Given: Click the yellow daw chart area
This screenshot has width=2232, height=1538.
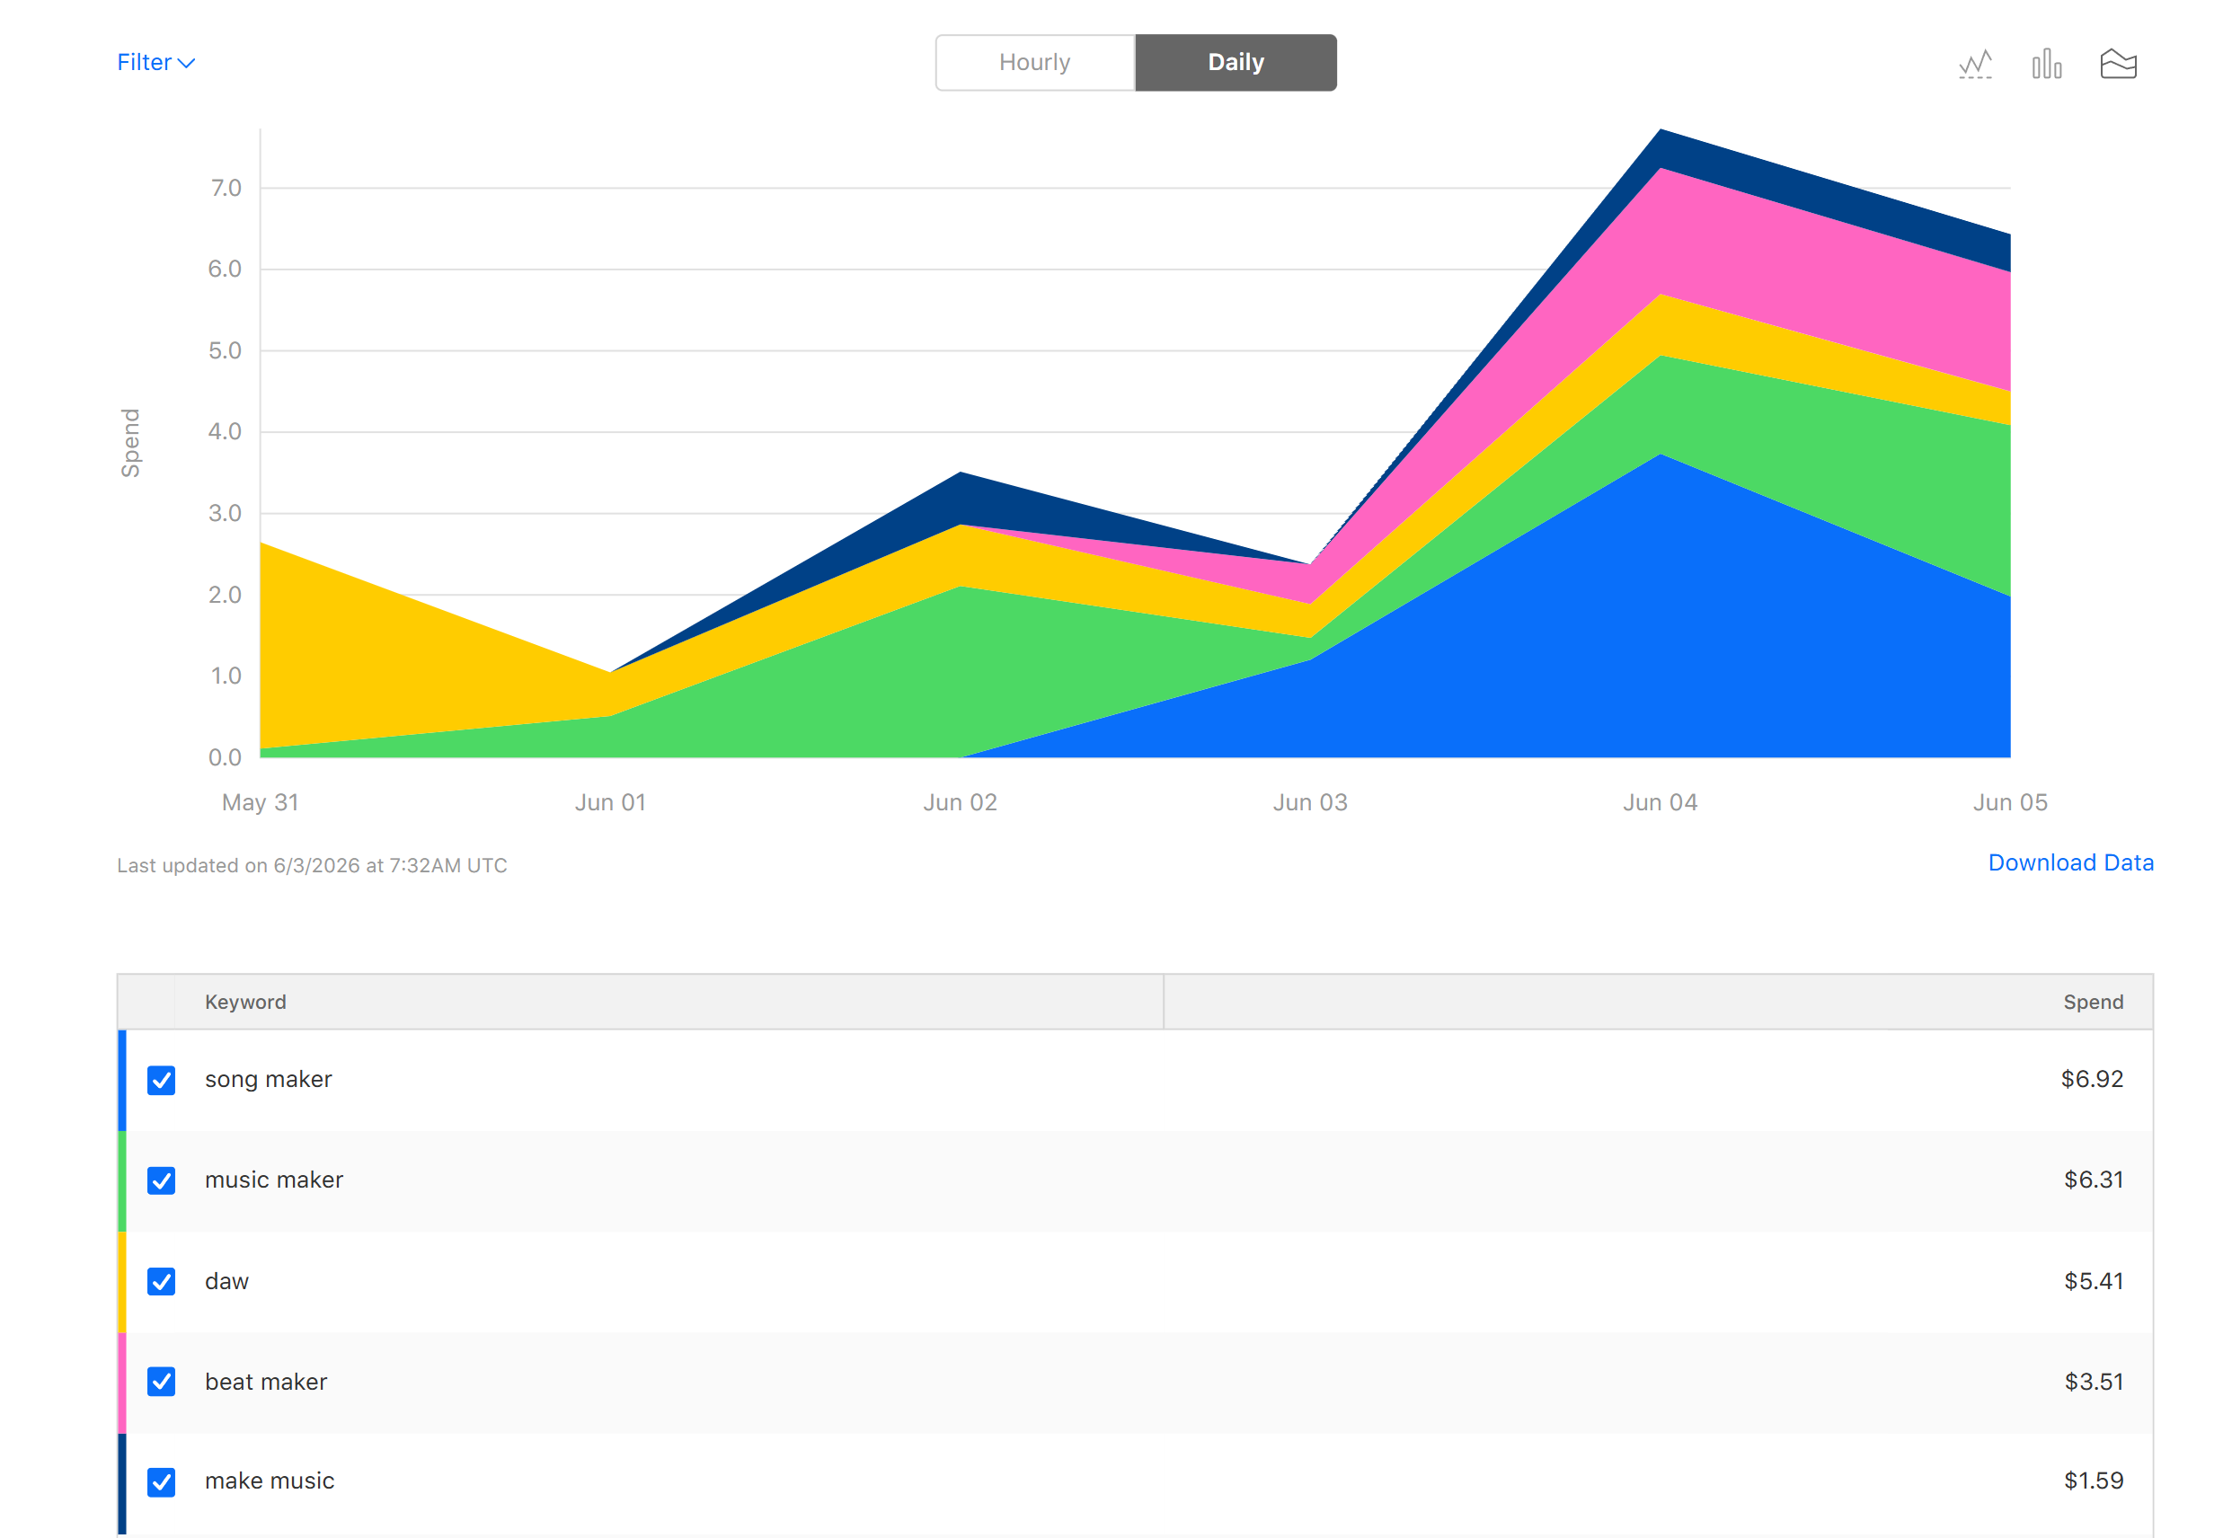Looking at the screenshot, I should pos(385,665).
